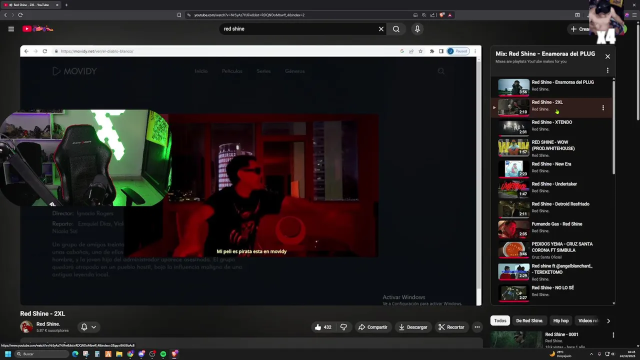
Task: Open Microsoft Edge from the taskbar
Action: pyautogui.click(x=75, y=354)
